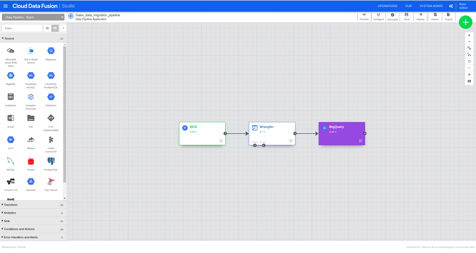Expand the Transform section
This screenshot has width=476, height=253.
(x=33, y=205)
